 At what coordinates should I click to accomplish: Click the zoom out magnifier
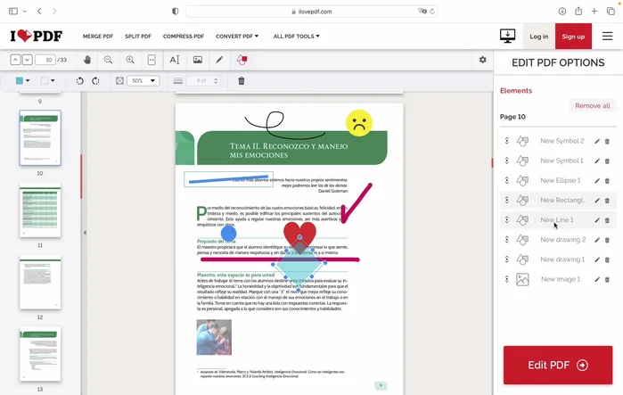tap(108, 60)
